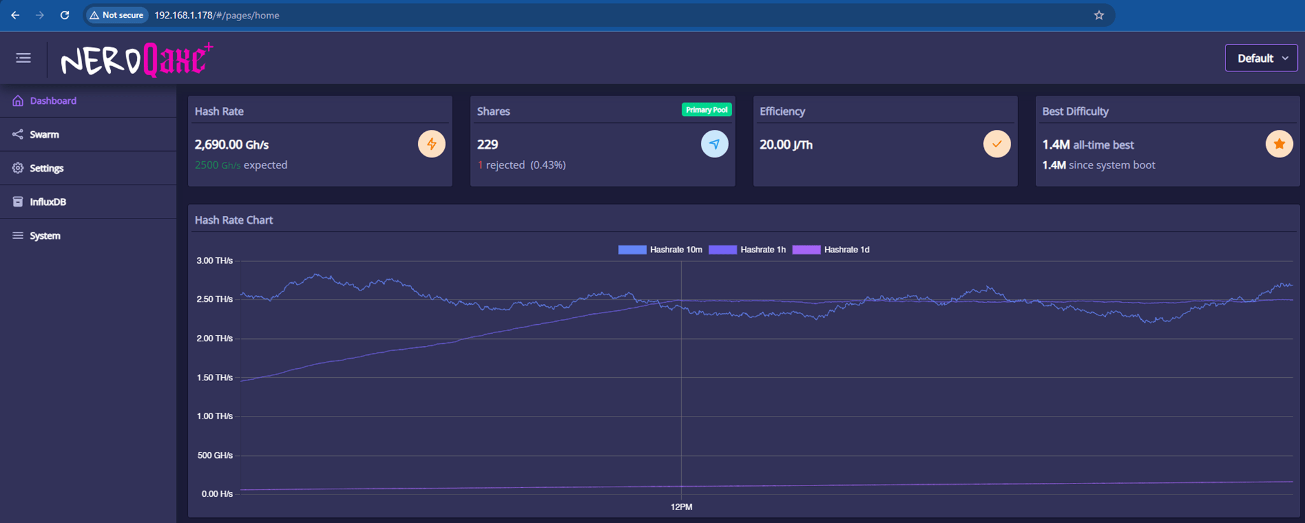Click the checkmark Efficiency icon
1305x523 pixels.
click(997, 144)
